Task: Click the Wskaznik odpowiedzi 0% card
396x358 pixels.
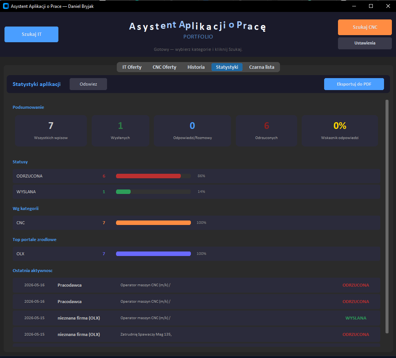Action: click(x=340, y=130)
